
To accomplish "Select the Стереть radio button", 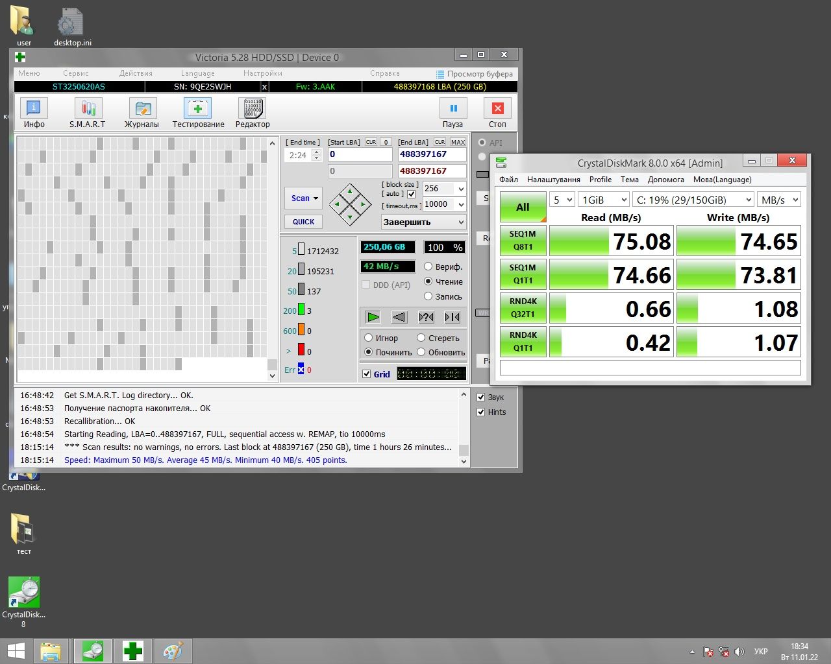I will (x=421, y=338).
